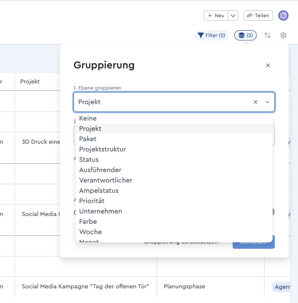The width and height of the screenshot is (298, 303).
Task: Clear the Projekt selection with X
Action: 255,102
